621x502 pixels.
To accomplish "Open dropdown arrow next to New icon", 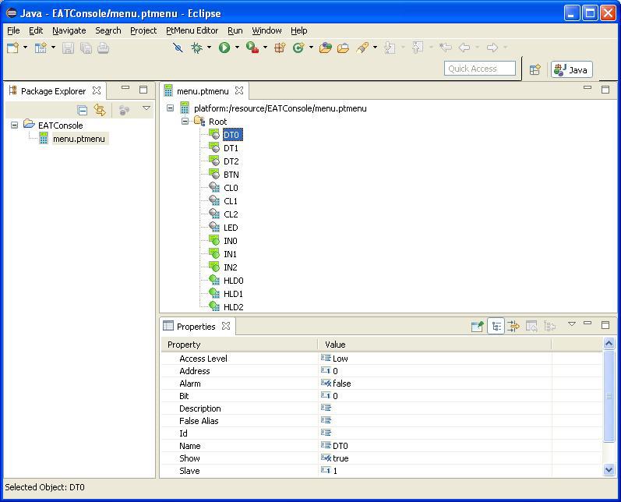I will 26,48.
